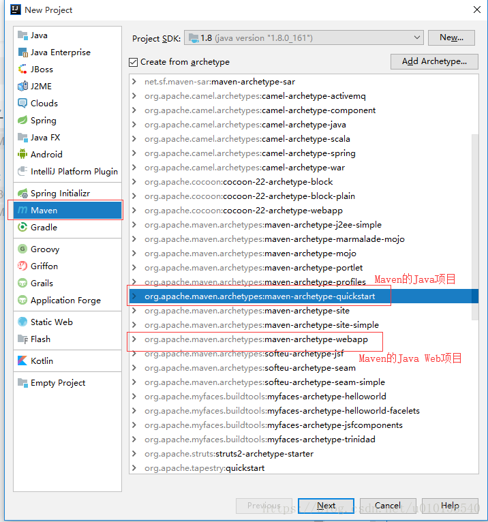Choose the Static Web globe icon
488x522 pixels.
pyautogui.click(x=22, y=322)
